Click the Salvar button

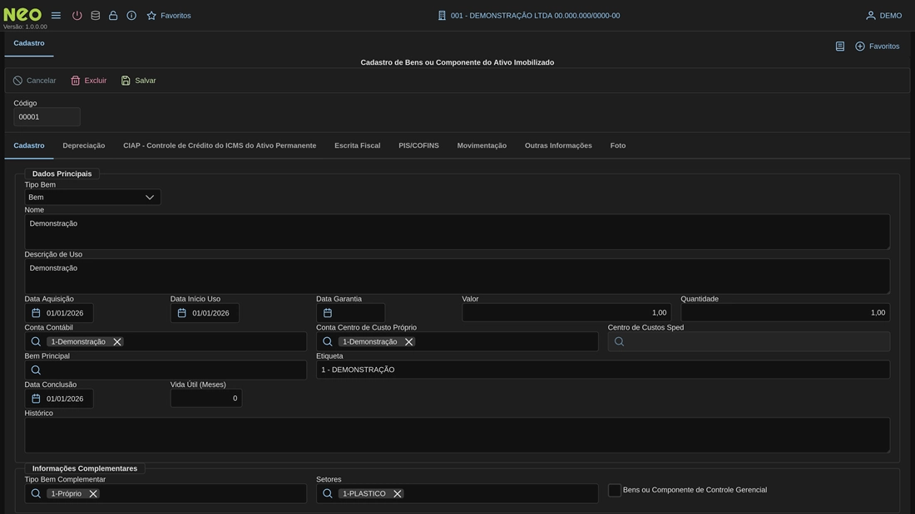point(138,81)
